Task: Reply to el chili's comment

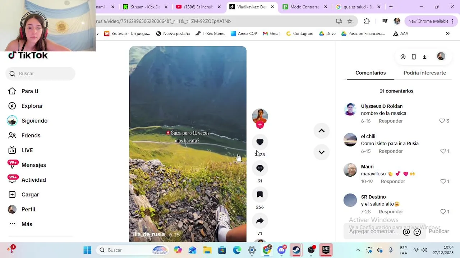Action: tap(391, 151)
